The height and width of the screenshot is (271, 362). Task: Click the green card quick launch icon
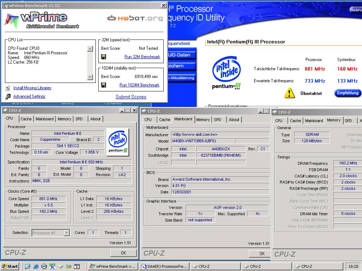69,266
